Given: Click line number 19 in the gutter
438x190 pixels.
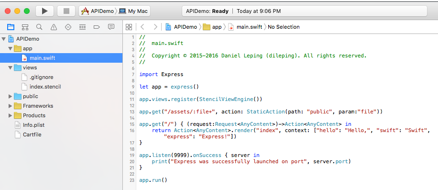Looking at the screenshot, I should click(132, 155).
